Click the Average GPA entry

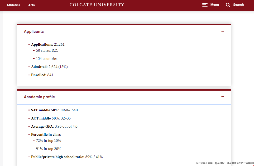coord(54,126)
